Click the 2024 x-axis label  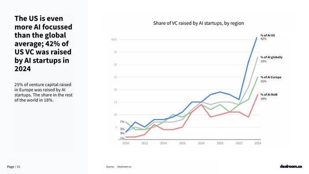[x=258, y=143]
